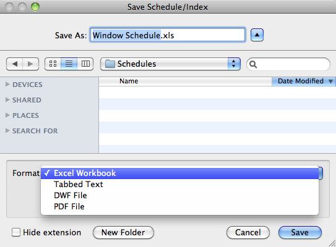Open the Schedules folder location popup
This screenshot has width=336, height=247.
click(170, 64)
